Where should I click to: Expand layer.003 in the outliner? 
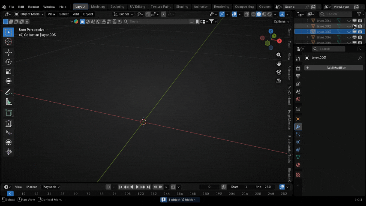click(x=307, y=32)
